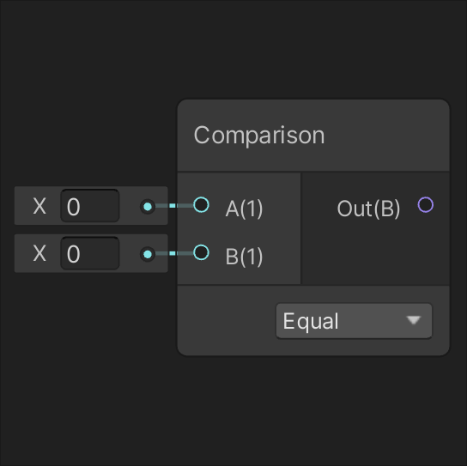
Task: Click the top X value input field
Action: (x=90, y=206)
